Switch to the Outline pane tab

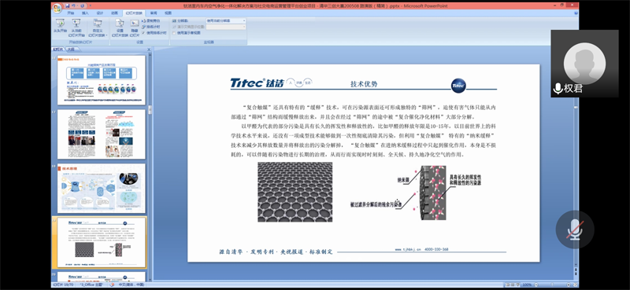click(x=71, y=50)
